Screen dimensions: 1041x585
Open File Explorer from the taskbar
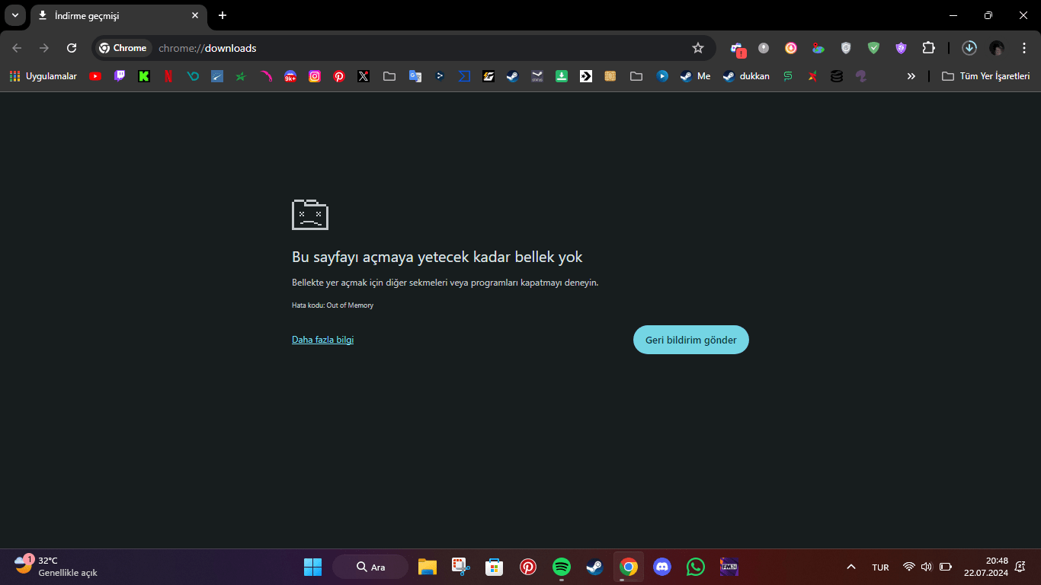[x=428, y=567]
